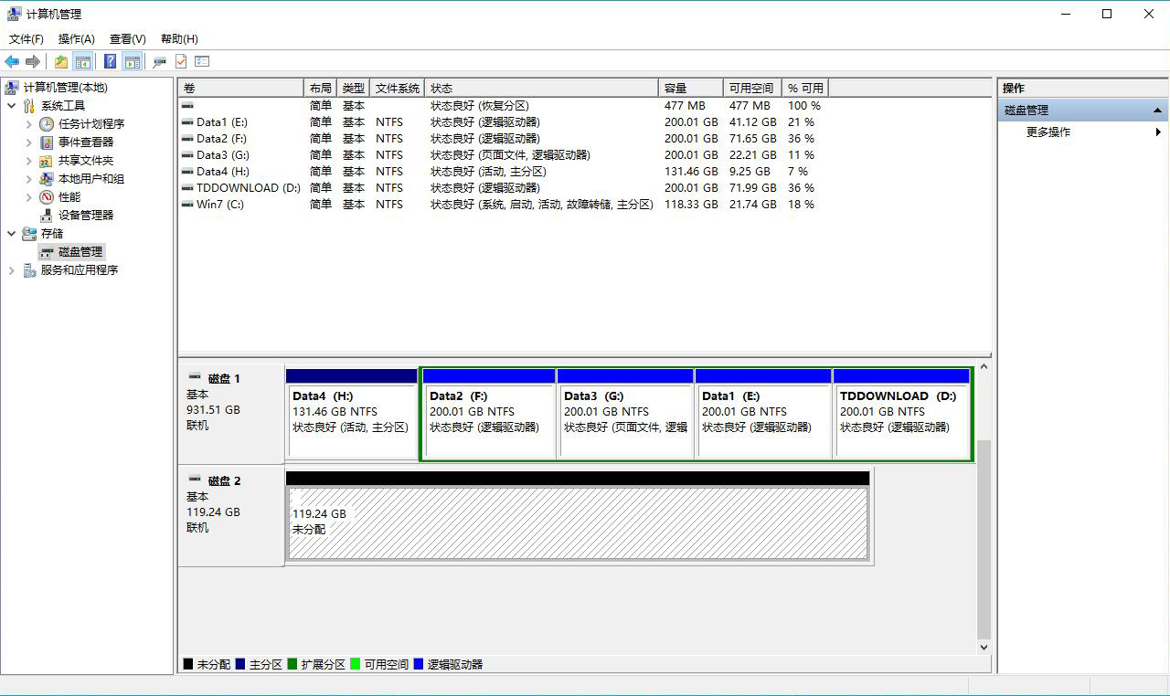Click the disk magnifier toolbar icon
The image size is (1170, 696).
pyautogui.click(x=159, y=61)
